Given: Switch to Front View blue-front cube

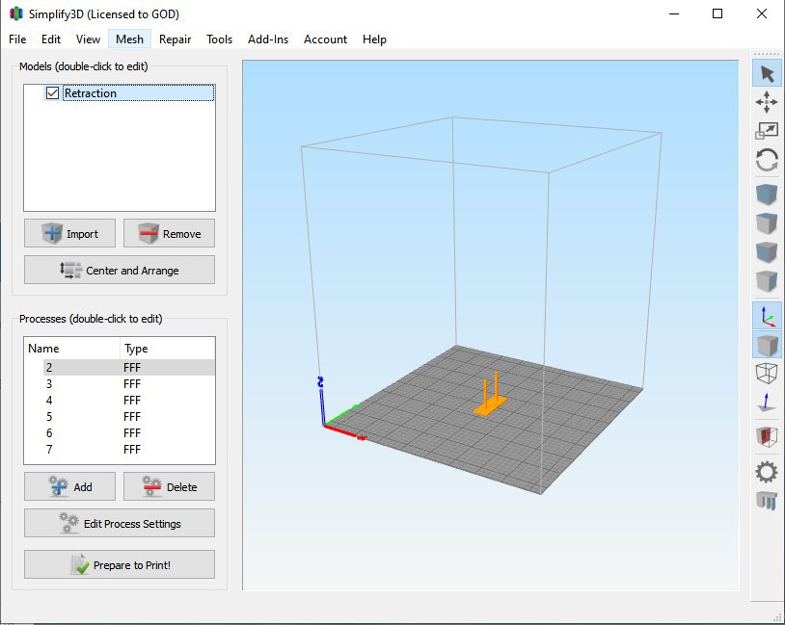Looking at the screenshot, I should coord(767,252).
